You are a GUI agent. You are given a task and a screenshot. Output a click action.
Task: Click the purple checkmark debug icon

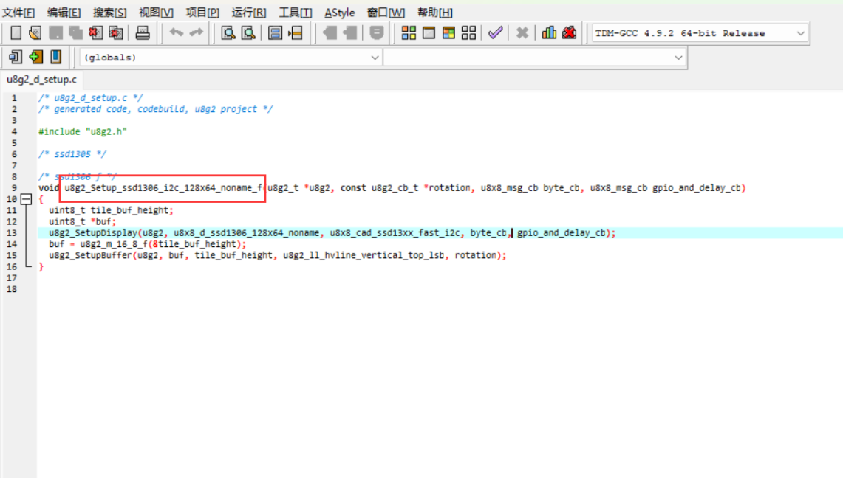tap(495, 32)
